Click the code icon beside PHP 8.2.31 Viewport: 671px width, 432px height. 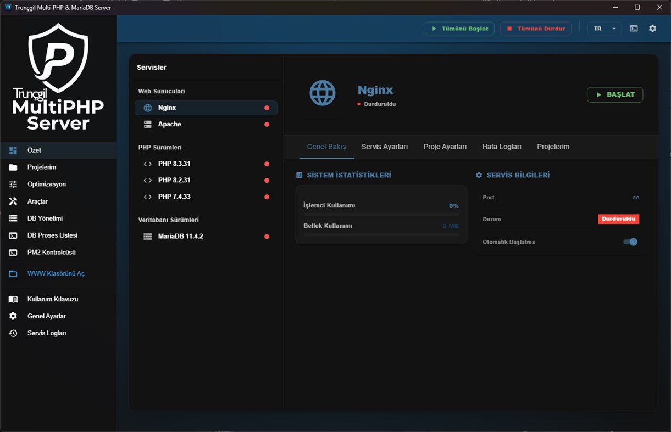(147, 181)
